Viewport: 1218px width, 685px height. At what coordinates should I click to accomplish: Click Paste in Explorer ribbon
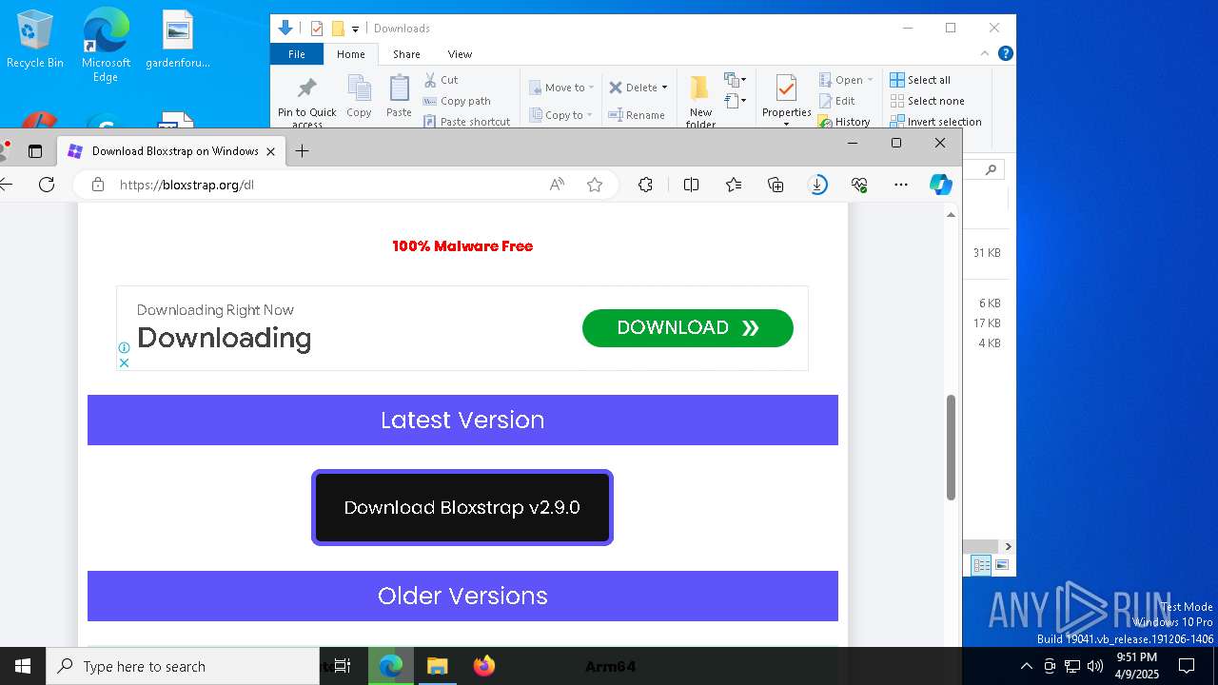tap(399, 96)
